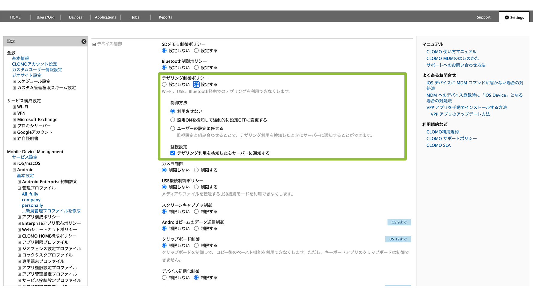Image resolution: width=533 pixels, height=300 pixels.
Task: Click the Settings gear icon
Action: pyautogui.click(x=507, y=17)
